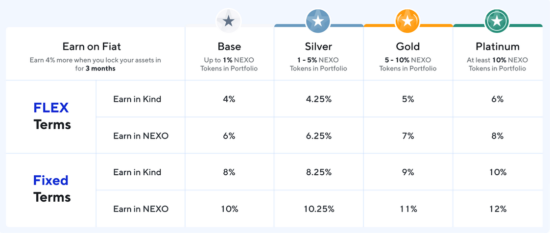The height and width of the screenshot is (233, 550).
Task: Click the green Platinum tier star badge
Action: (497, 21)
